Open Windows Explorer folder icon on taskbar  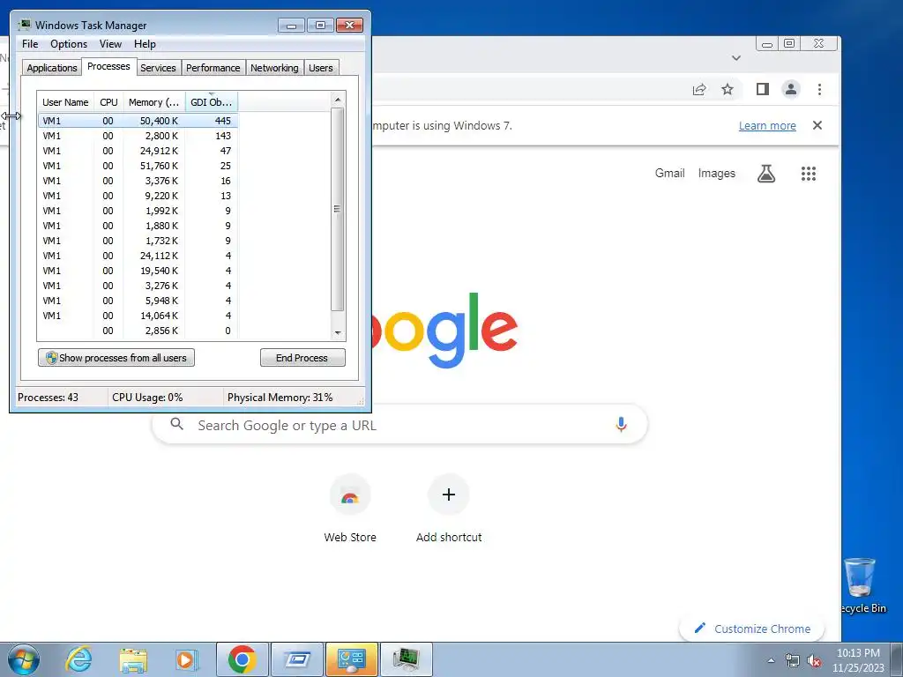point(133,659)
